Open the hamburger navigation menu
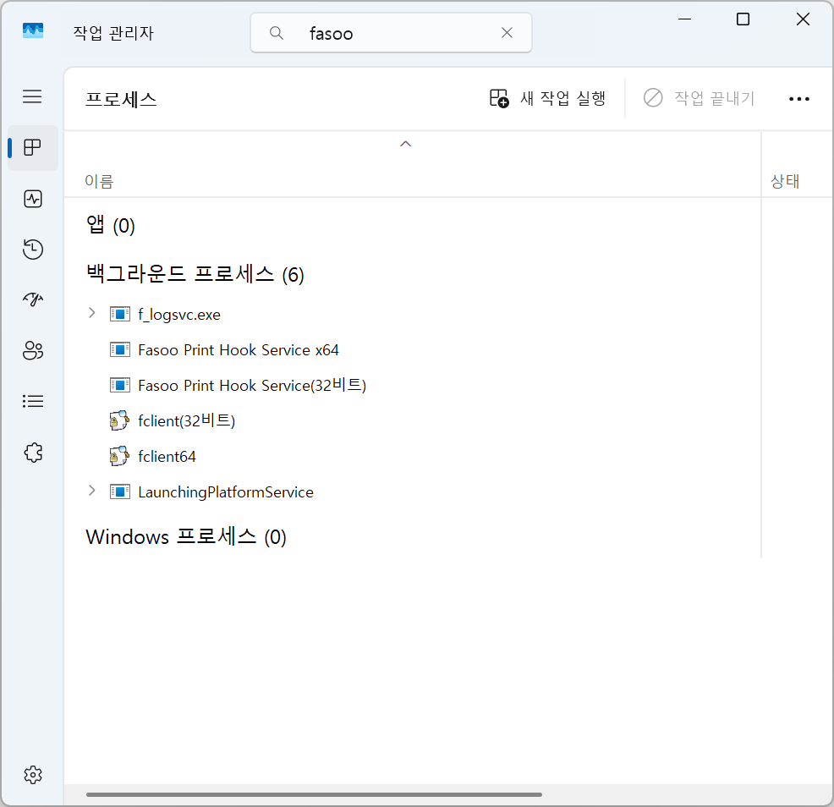This screenshot has height=807, width=834. coord(32,96)
